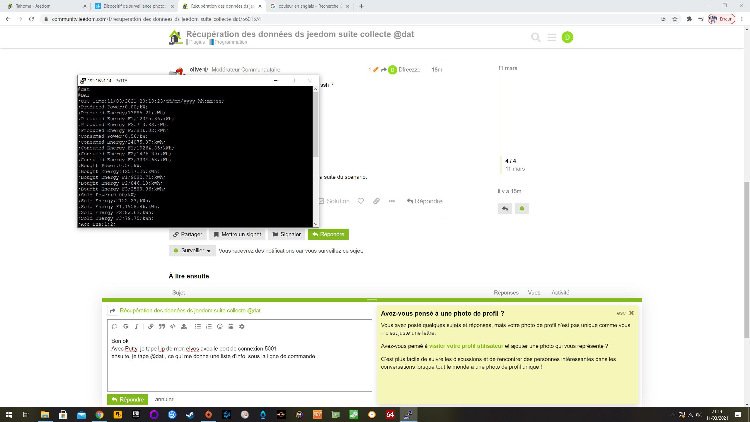Viewport: 750px width, 422px height.
Task: Show more post actions ellipsis
Action: pos(392,201)
